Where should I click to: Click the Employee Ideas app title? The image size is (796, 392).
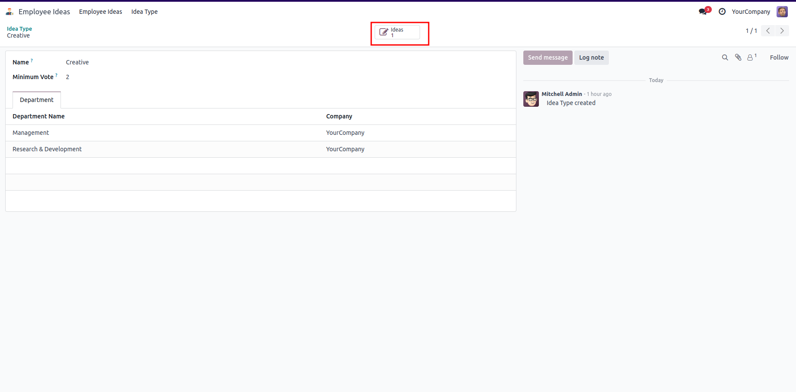point(44,12)
